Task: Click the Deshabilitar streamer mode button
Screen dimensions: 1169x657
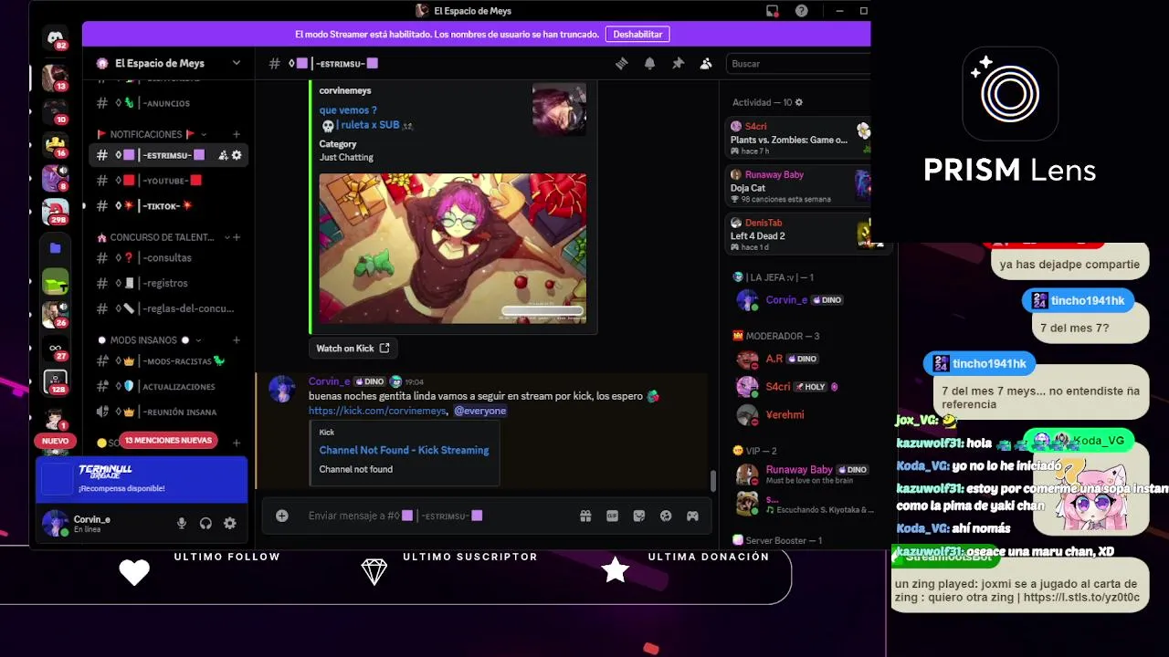Action: point(637,34)
